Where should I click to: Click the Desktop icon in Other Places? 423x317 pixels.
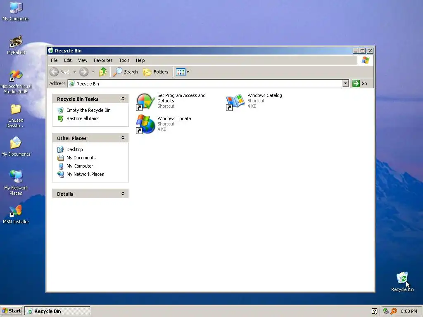pyautogui.click(x=60, y=149)
